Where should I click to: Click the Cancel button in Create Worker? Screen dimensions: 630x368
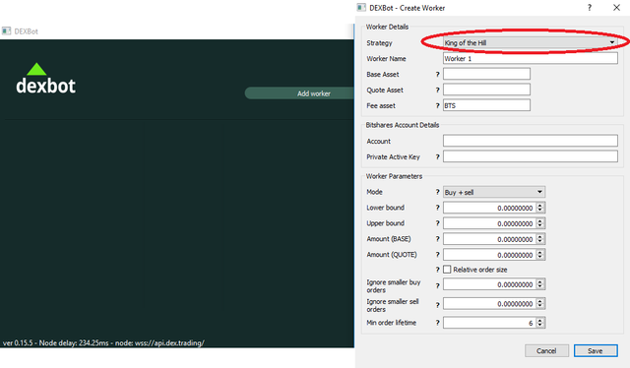tap(546, 350)
